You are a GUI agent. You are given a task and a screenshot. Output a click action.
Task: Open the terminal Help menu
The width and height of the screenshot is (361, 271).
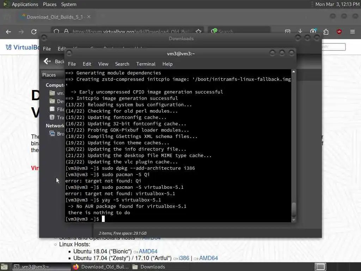point(167,64)
